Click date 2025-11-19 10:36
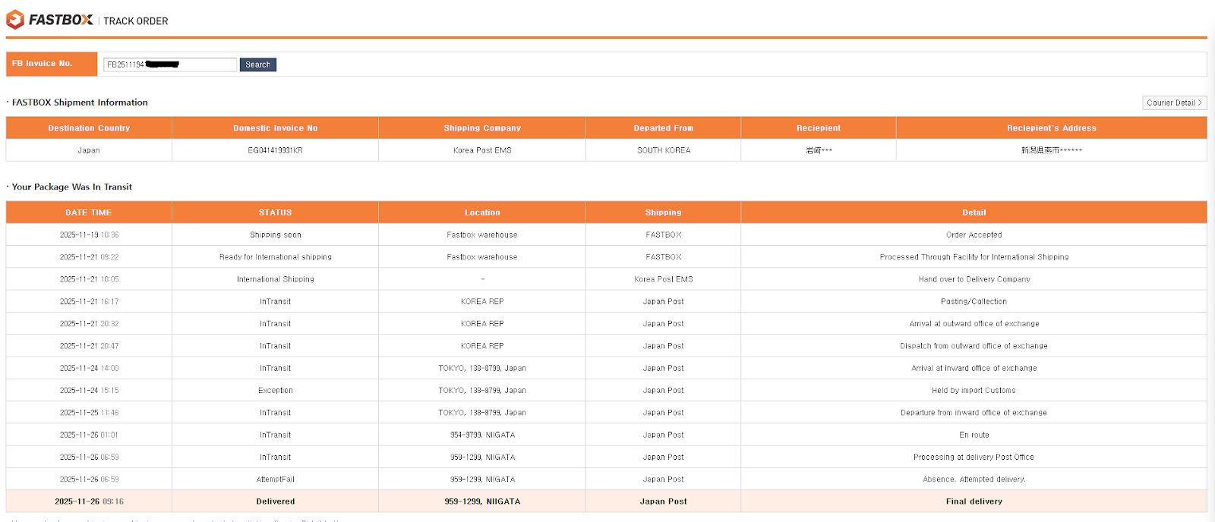The width and height of the screenshot is (1215, 522). (x=89, y=235)
